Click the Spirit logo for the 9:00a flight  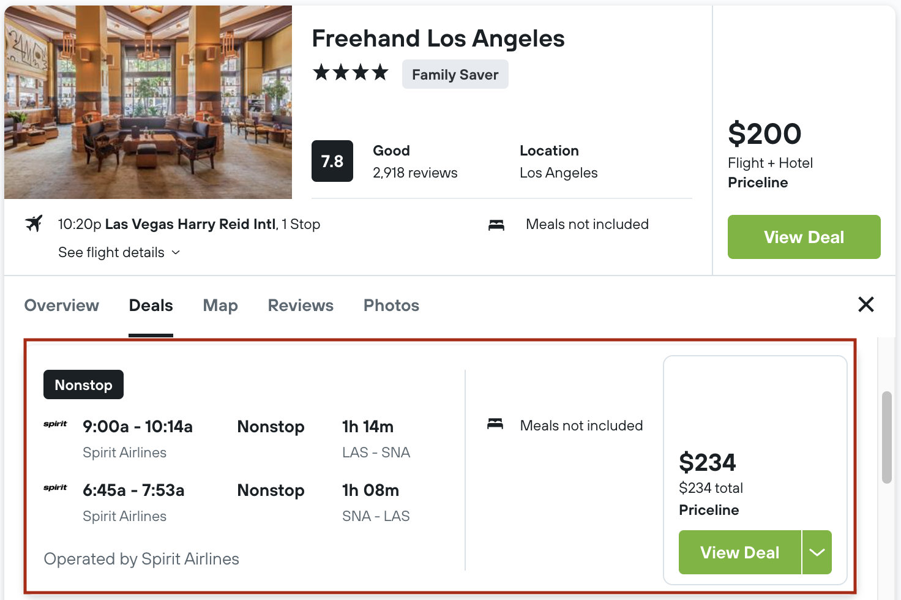55,424
